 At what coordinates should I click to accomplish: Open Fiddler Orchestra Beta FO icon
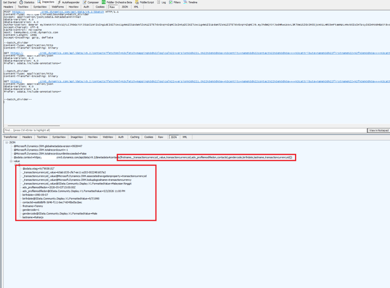(x=104, y=2)
